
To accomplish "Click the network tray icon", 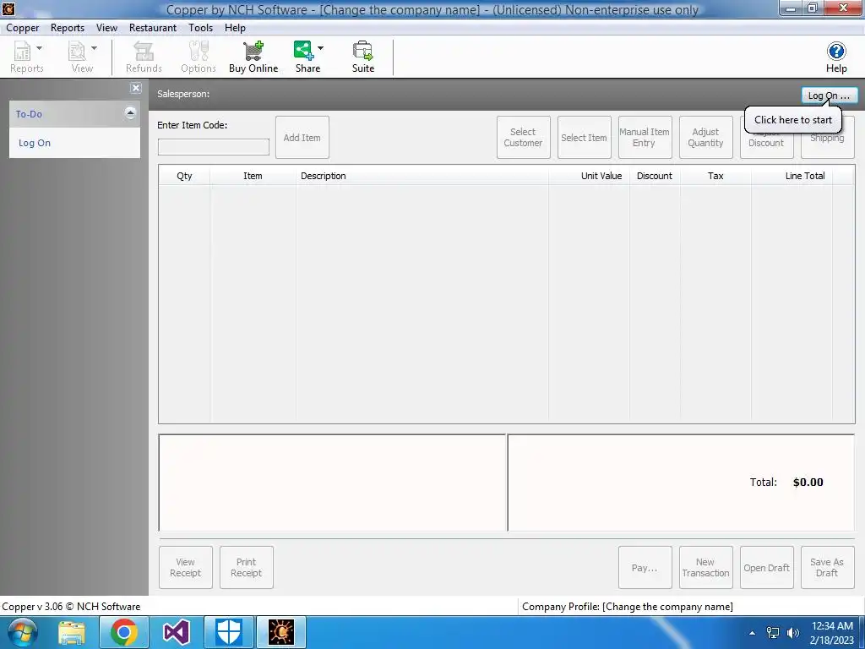I will 773,633.
